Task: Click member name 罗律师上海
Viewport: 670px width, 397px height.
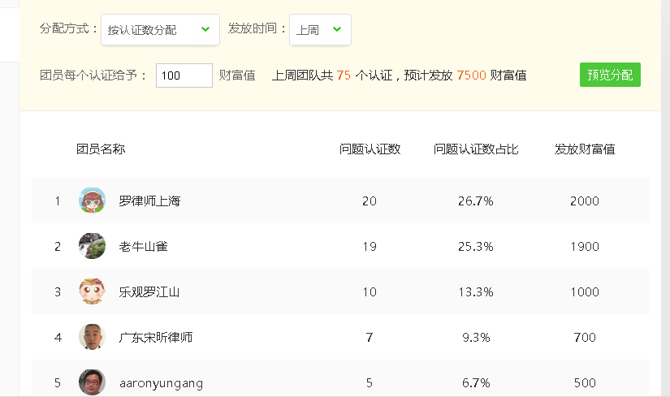Action: (149, 201)
